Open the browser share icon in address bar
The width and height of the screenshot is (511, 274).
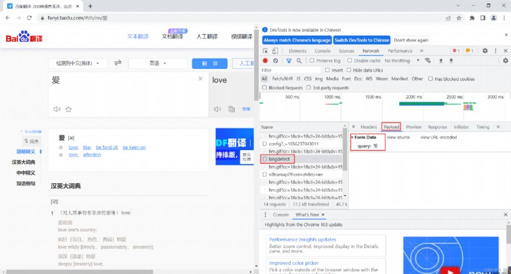tap(448, 18)
